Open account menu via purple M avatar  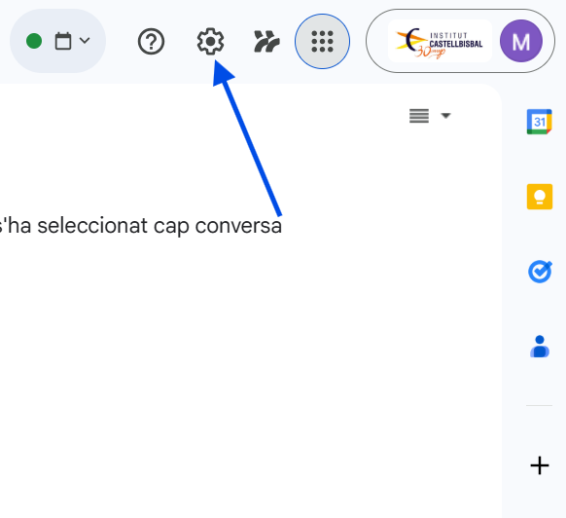point(521,41)
